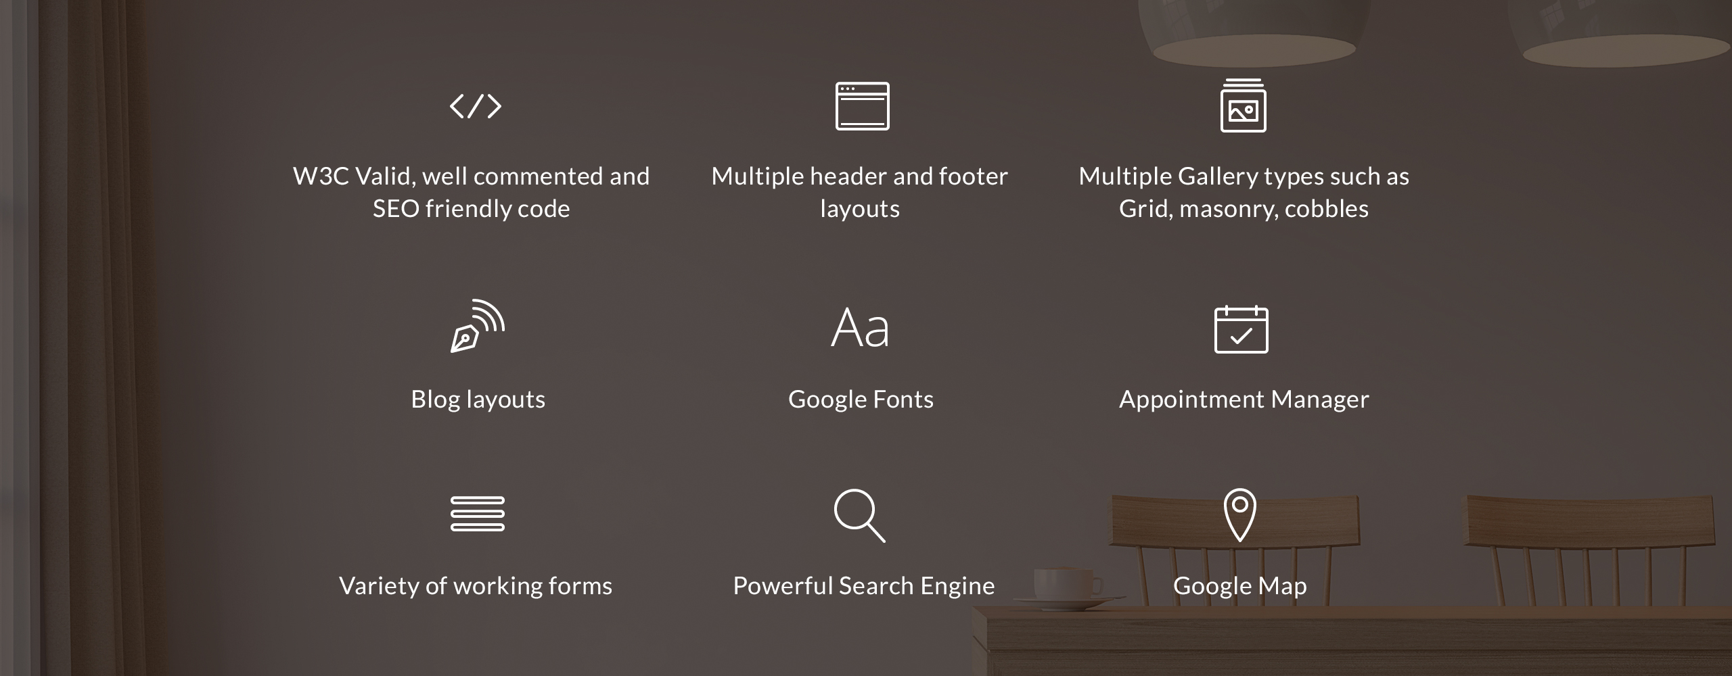1732x676 pixels.
Task: Click the code brackets icon
Action: (x=476, y=106)
